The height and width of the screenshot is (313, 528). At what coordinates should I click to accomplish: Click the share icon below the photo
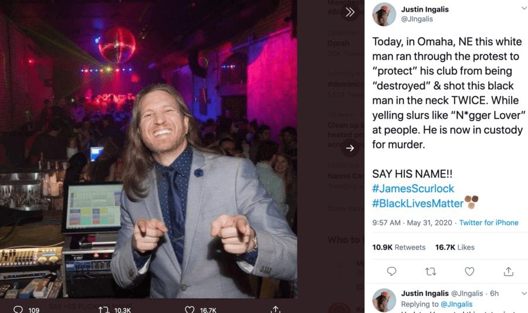(275, 309)
